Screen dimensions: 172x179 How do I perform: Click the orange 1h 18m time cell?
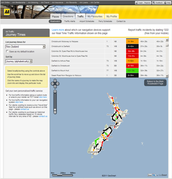pos(132,41)
